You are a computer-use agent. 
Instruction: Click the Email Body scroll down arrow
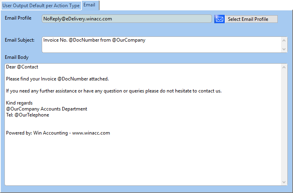tap(284, 182)
